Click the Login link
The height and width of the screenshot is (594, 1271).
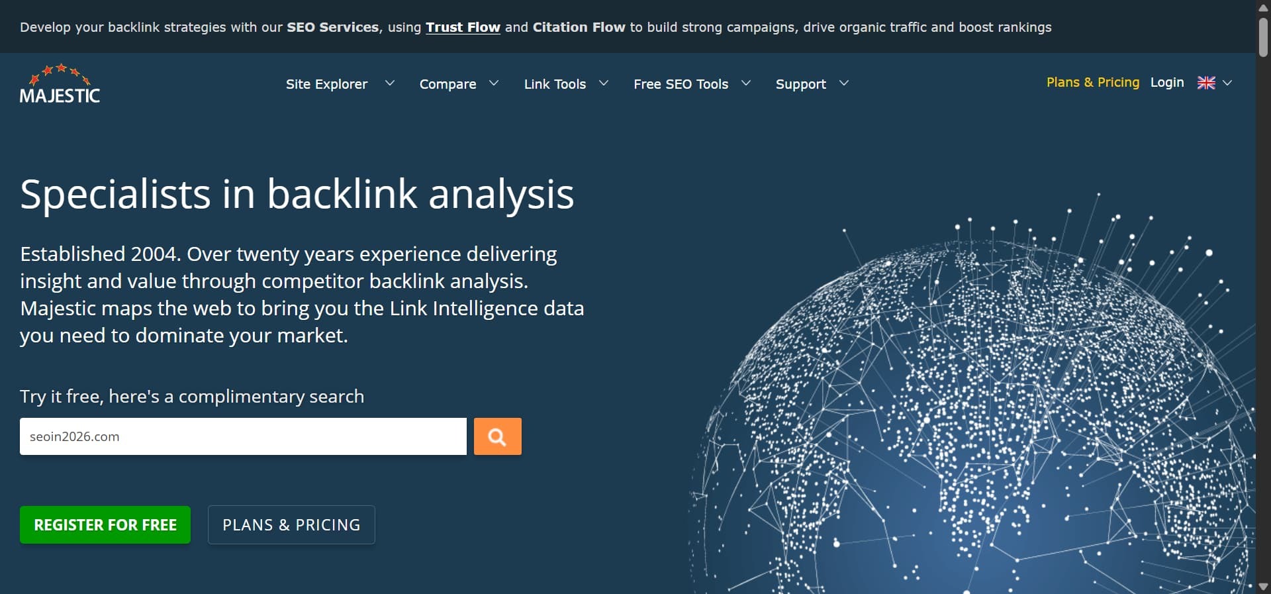tap(1167, 82)
